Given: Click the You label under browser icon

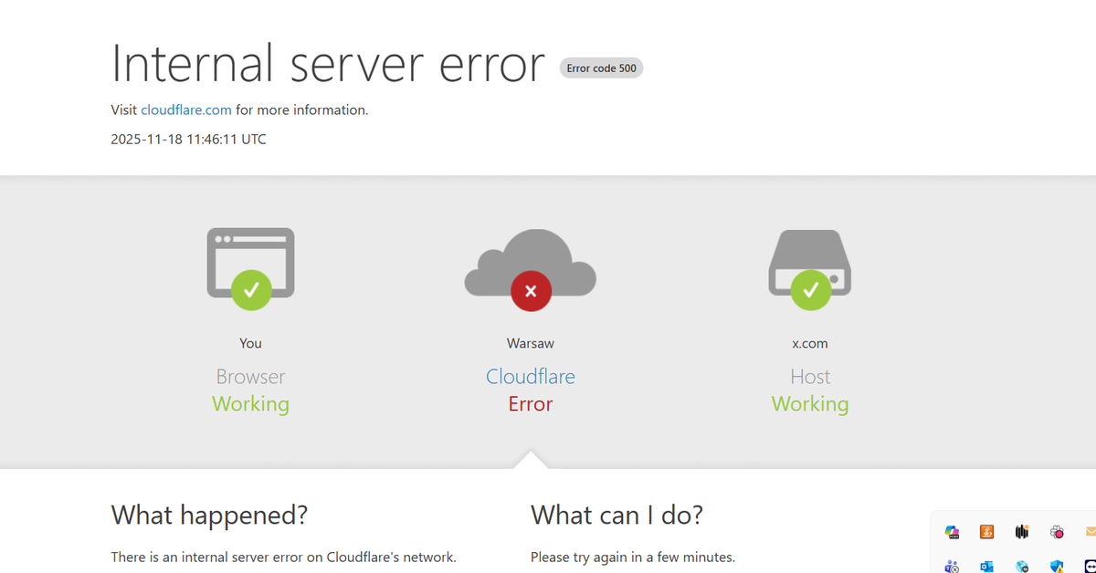Looking at the screenshot, I should (250, 343).
